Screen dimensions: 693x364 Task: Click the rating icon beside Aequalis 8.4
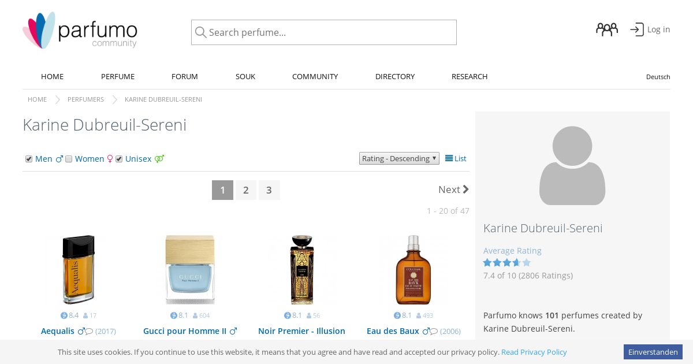coord(64,315)
